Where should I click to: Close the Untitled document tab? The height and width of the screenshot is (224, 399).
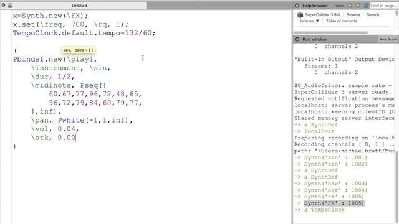click(x=4, y=5)
